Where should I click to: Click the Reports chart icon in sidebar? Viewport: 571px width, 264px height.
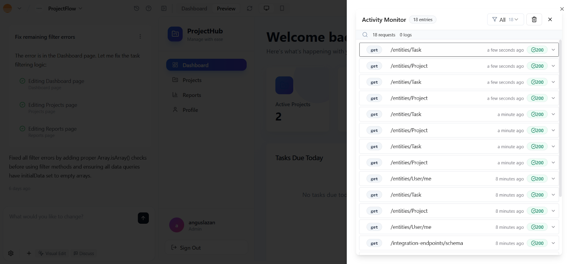(x=175, y=95)
